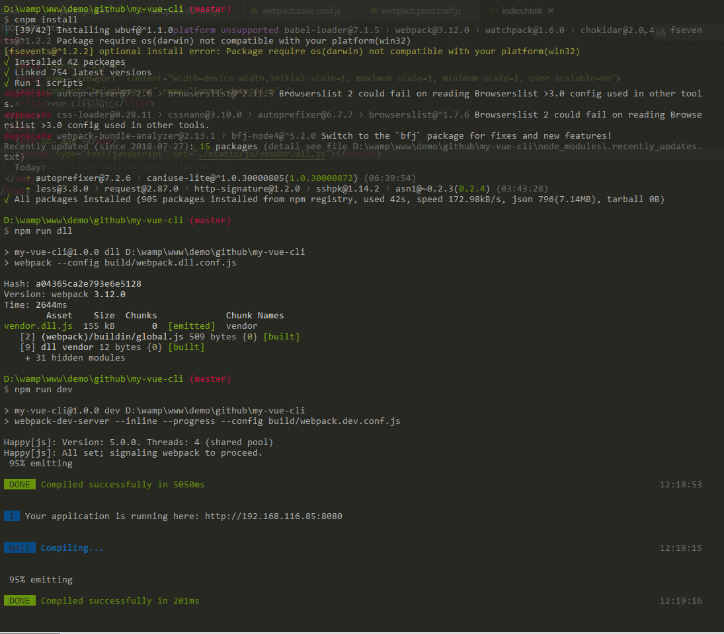
Task: Click the 12:18:53 timestamp
Action: [x=680, y=484]
